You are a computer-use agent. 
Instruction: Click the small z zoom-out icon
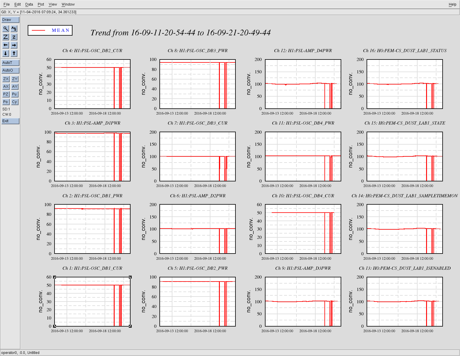point(14,37)
